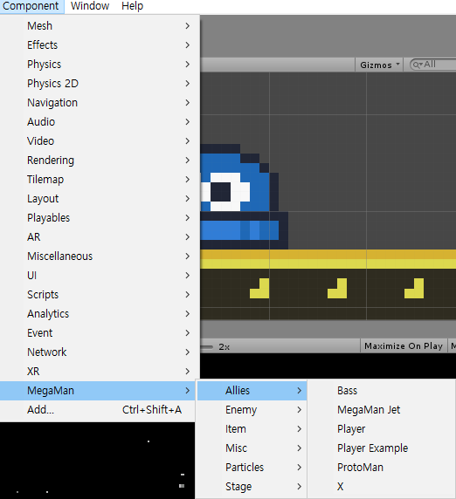Screen dimensions: 456x499
Task: Expand the Audio submenu
Action: (100, 121)
